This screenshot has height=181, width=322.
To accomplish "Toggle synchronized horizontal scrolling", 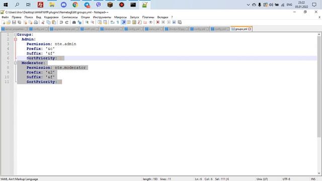I will (x=105, y=22).
